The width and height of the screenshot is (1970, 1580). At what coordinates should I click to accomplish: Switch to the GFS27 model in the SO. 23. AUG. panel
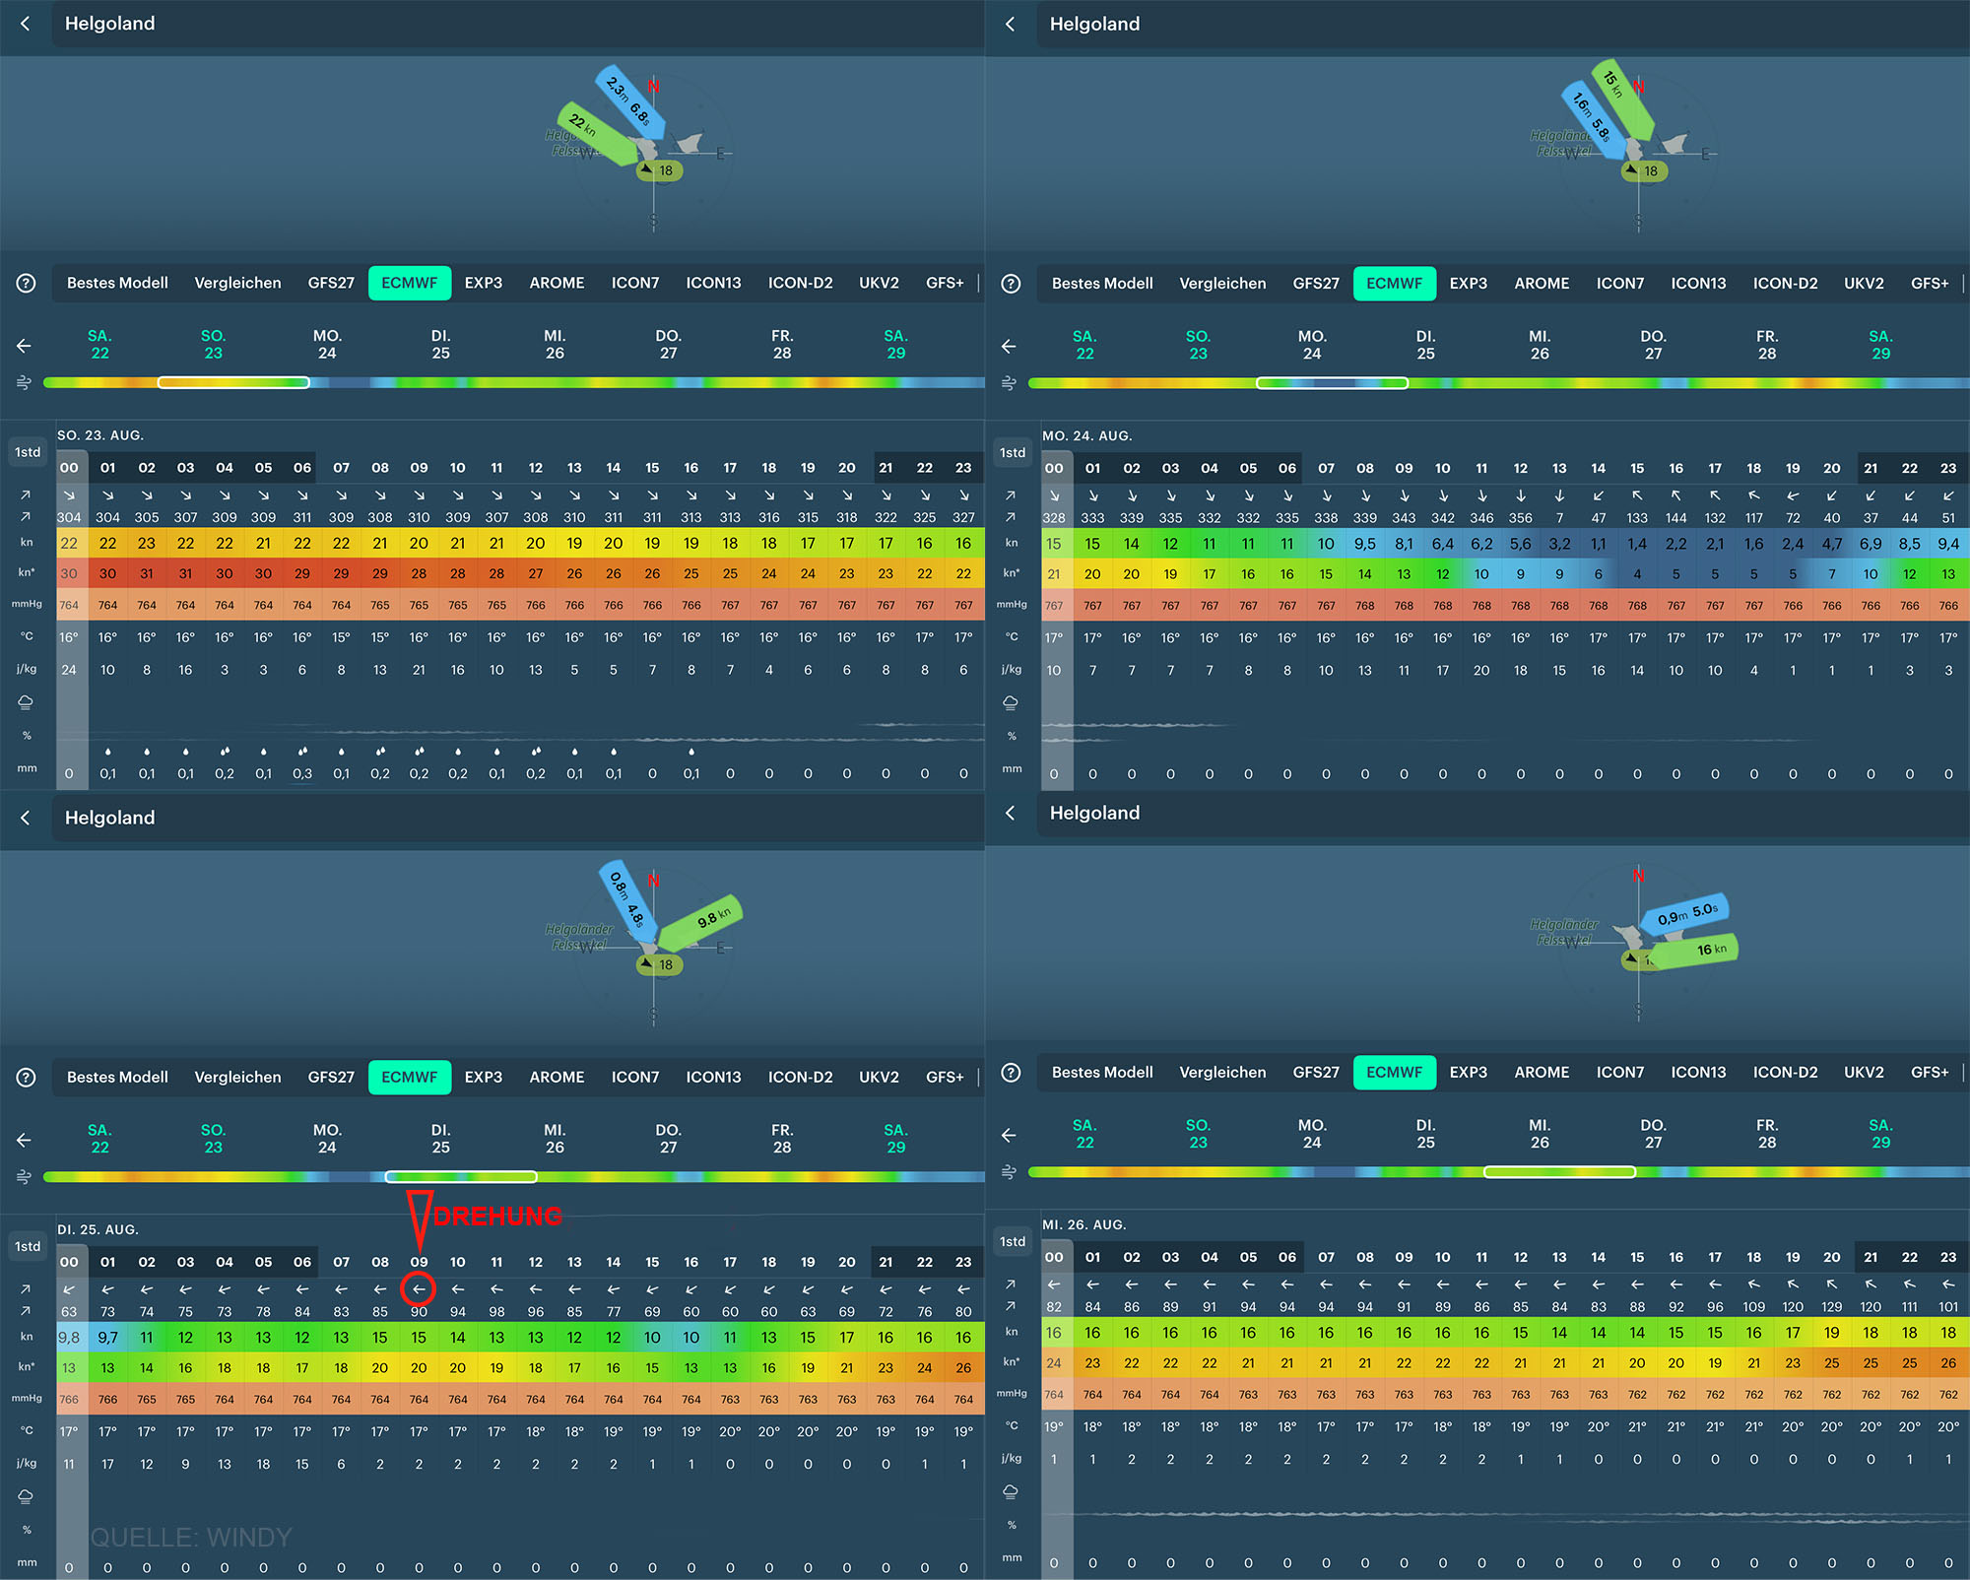[x=331, y=283]
